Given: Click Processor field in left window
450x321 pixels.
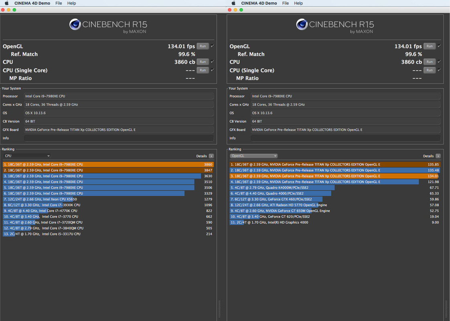Looking at the screenshot, I should tap(119, 96).
